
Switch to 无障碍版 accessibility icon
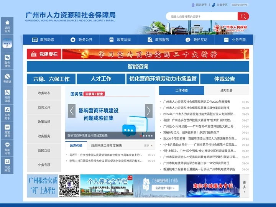(7, 95)
